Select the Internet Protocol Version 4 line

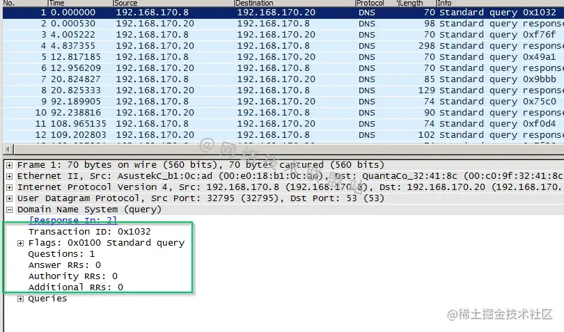[290, 187]
